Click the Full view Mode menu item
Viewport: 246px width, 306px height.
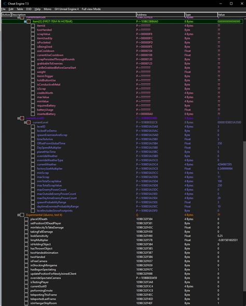tap(91, 9)
